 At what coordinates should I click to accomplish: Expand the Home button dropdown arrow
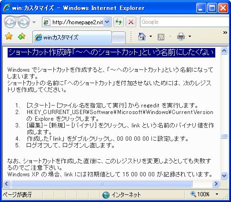(151, 37)
